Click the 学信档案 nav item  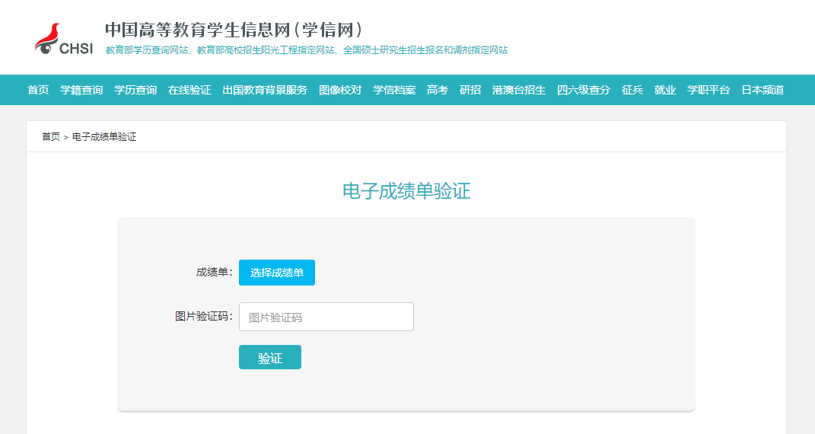(394, 90)
